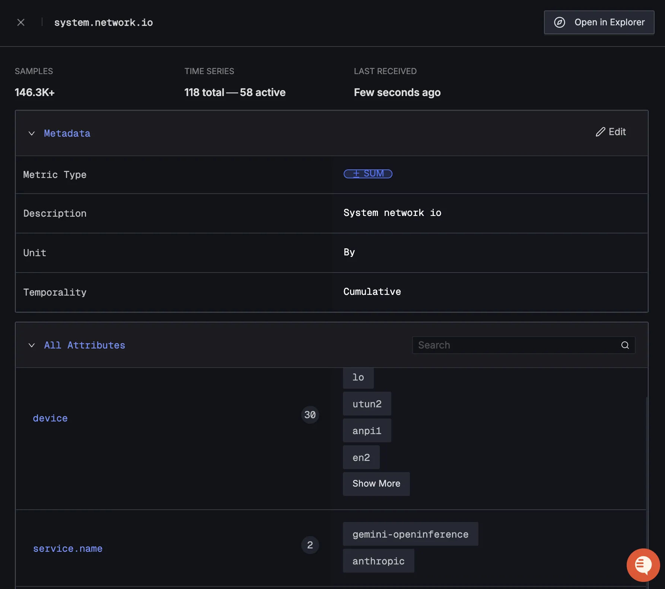Viewport: 665px width, 589px height.
Task: Select the en2 device value
Action: pyautogui.click(x=361, y=457)
